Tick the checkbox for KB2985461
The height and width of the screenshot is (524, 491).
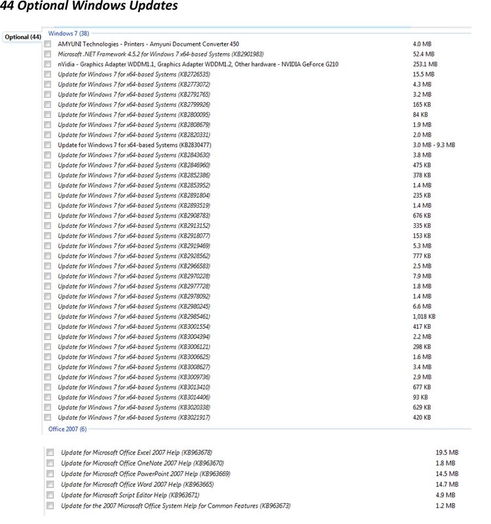coord(48,316)
